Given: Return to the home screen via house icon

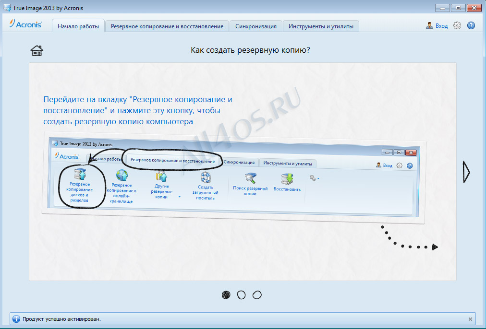Looking at the screenshot, I should [36, 50].
